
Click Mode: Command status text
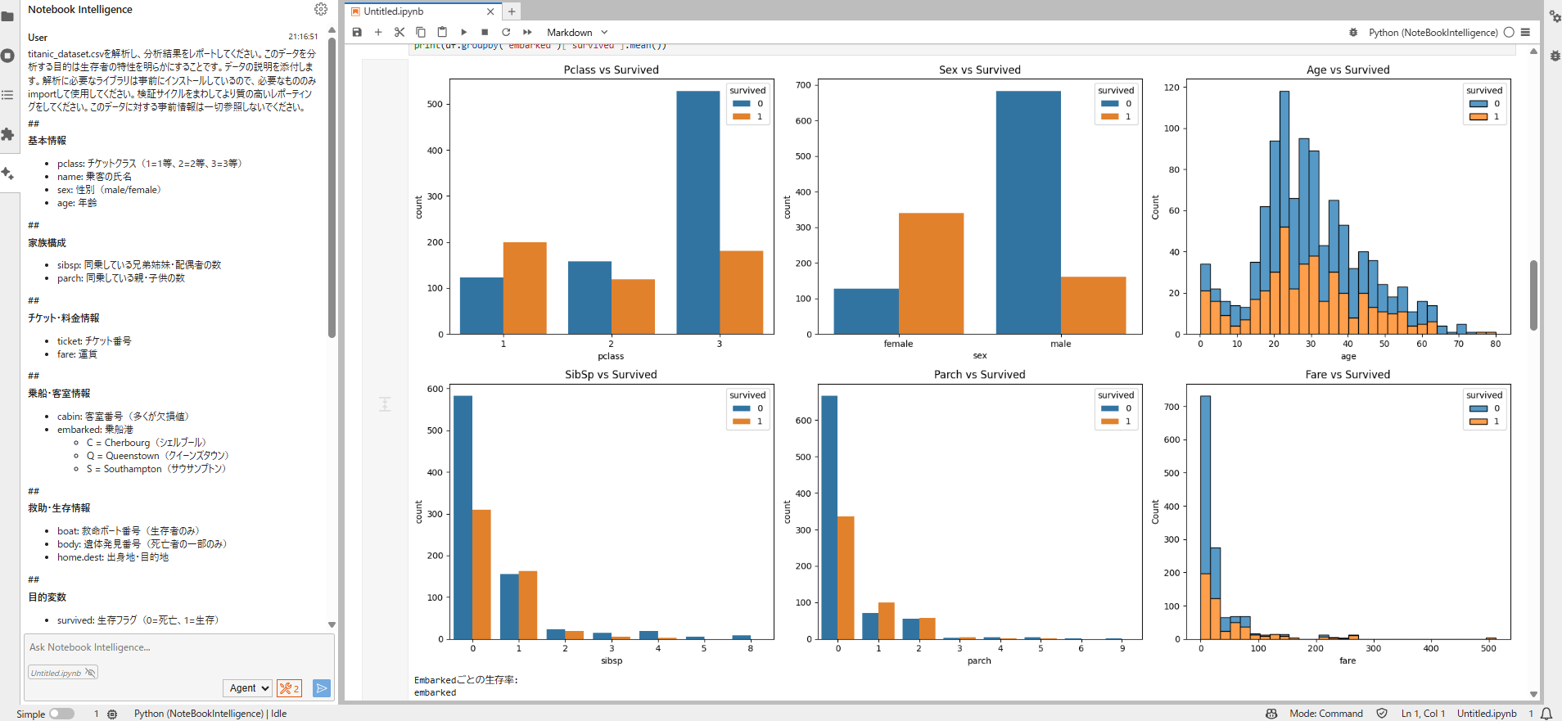(x=1325, y=714)
